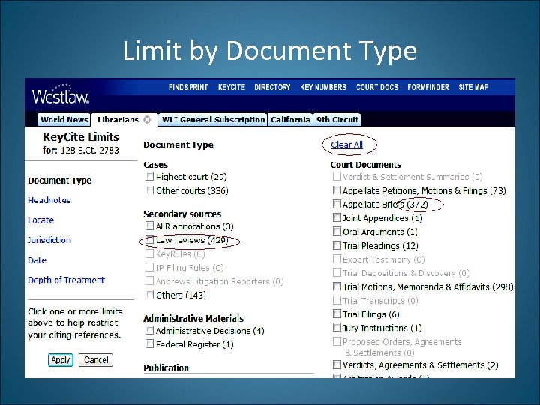Click the 'Secondary sources' heading
Image resolution: width=540 pixels, height=405 pixels.
(x=182, y=214)
